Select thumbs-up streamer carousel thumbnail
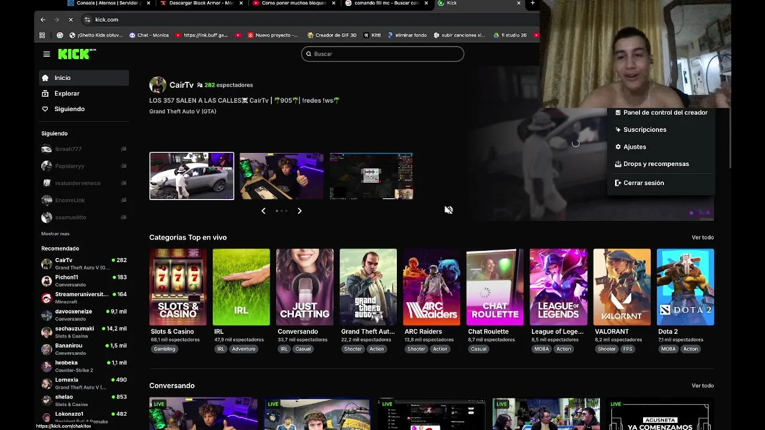The width and height of the screenshot is (765, 430). pyautogui.click(x=281, y=176)
